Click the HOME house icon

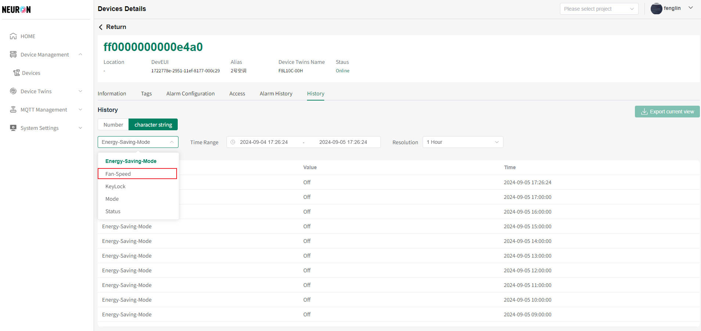13,36
